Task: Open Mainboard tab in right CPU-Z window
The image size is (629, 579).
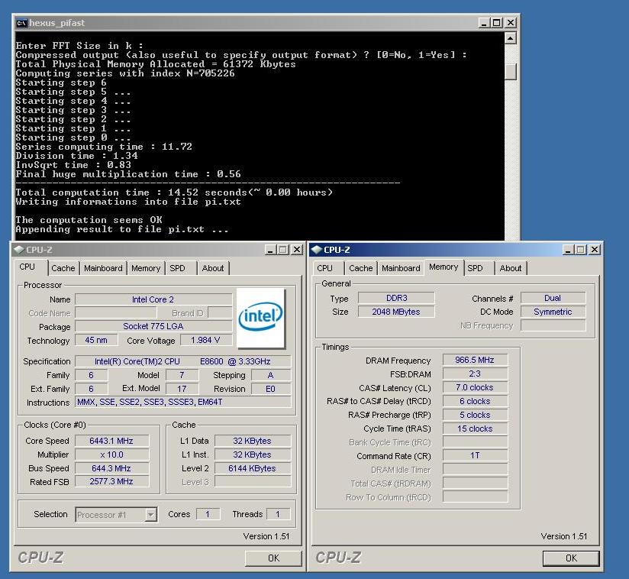Action: point(401,268)
